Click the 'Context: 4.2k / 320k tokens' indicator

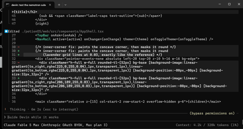pyautogui.click(x=207, y=125)
